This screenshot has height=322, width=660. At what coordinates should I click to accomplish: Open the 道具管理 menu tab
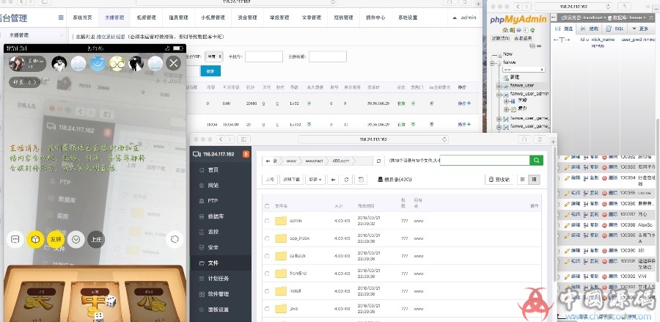(178, 18)
